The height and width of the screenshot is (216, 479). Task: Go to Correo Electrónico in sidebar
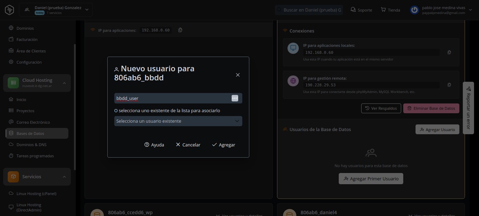33,122
